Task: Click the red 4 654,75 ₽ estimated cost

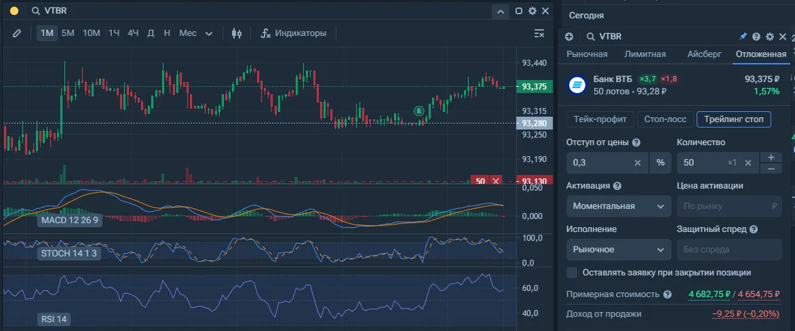Action: point(758,294)
